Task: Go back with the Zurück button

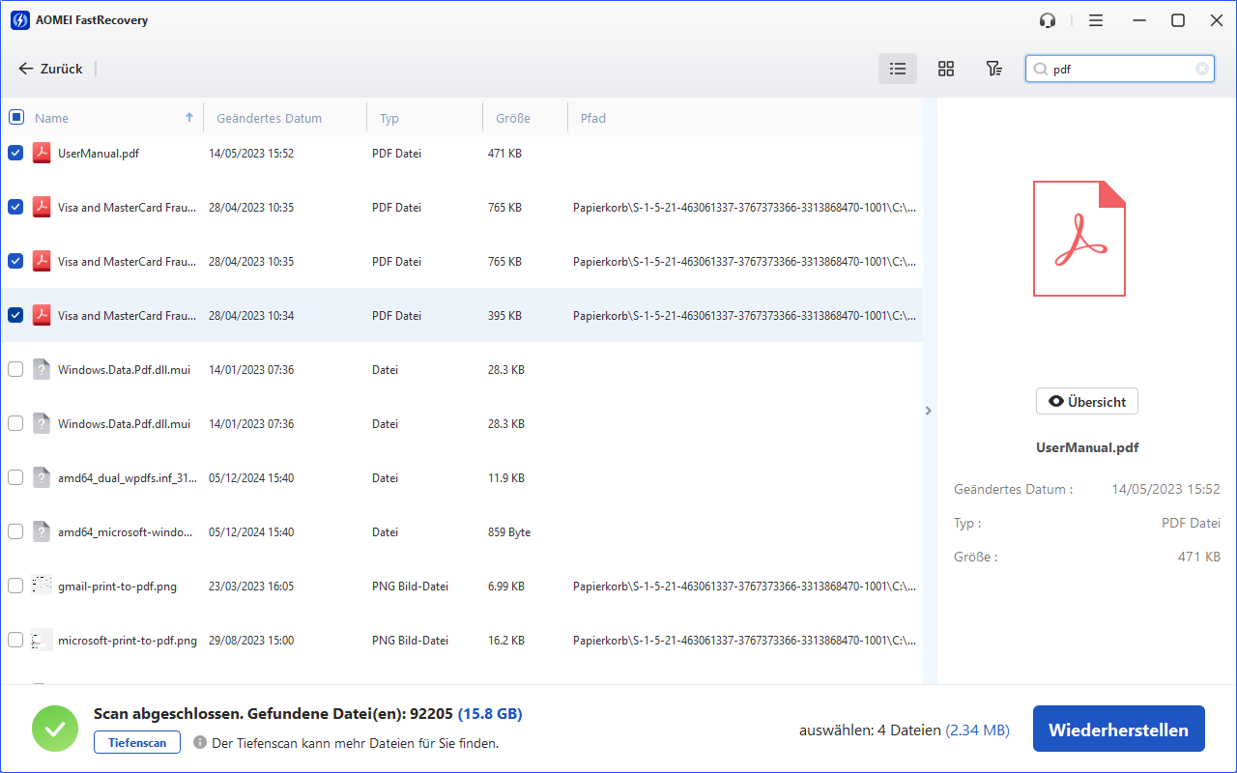Action: click(x=50, y=69)
